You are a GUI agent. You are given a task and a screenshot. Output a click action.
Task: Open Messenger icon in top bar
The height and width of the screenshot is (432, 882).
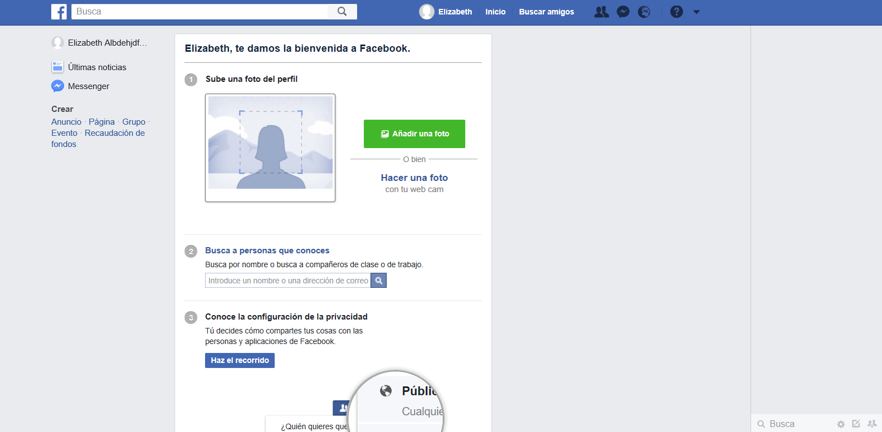pos(623,12)
